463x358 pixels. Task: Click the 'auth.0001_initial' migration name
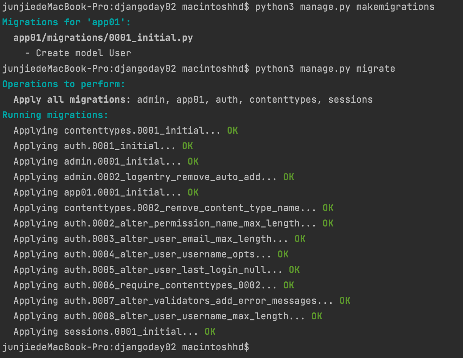pyautogui.click(x=111, y=146)
